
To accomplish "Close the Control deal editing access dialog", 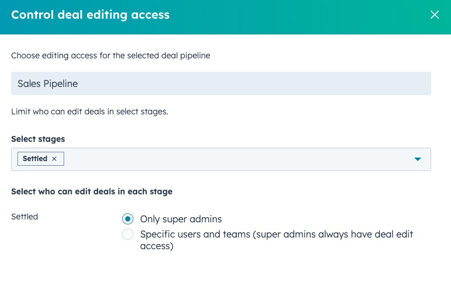I will pyautogui.click(x=434, y=15).
